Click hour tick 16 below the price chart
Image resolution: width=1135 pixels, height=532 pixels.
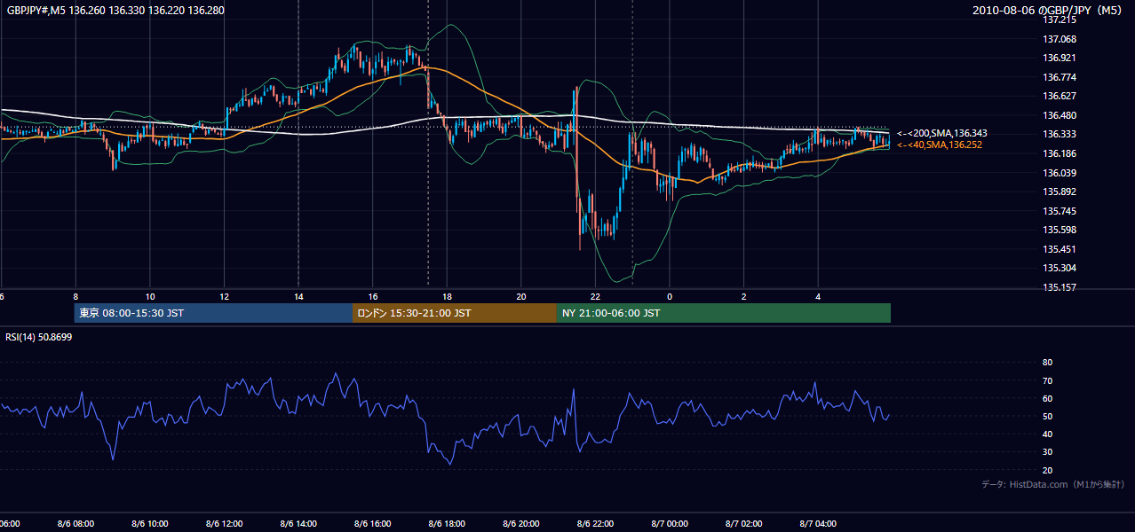(373, 296)
